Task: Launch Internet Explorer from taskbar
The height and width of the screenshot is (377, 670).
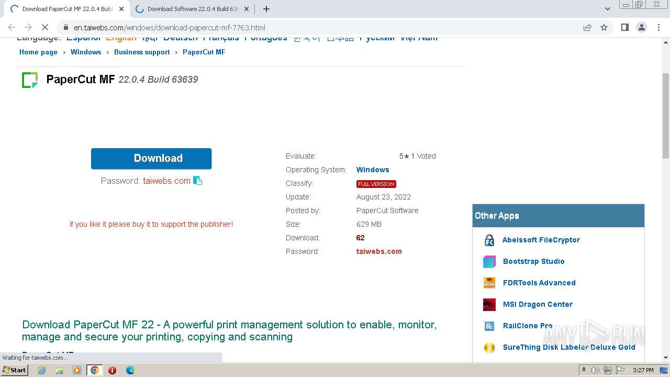Action: pos(41,370)
